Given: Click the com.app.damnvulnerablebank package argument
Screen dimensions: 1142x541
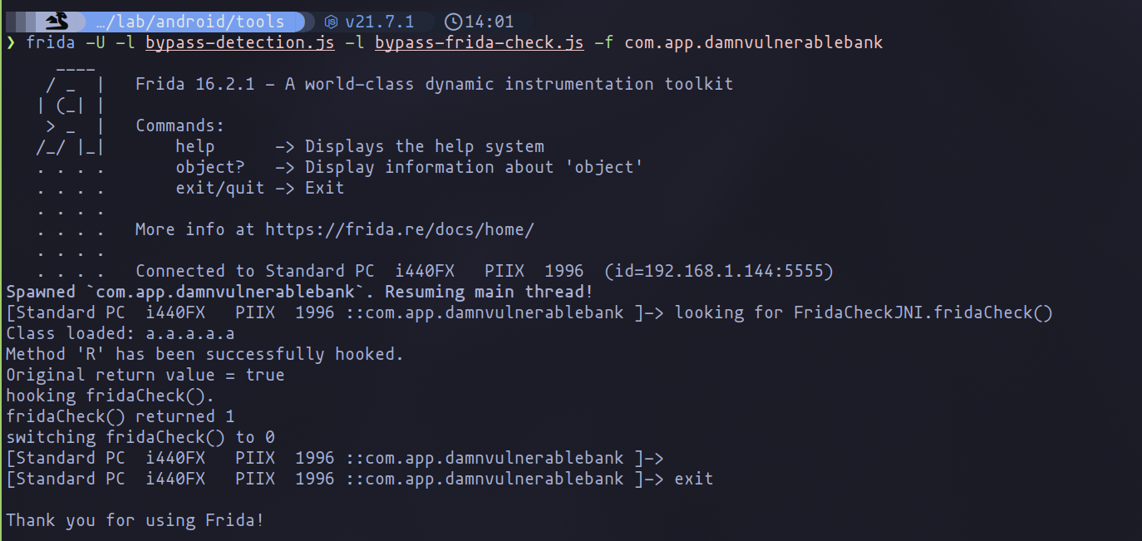Looking at the screenshot, I should [753, 42].
